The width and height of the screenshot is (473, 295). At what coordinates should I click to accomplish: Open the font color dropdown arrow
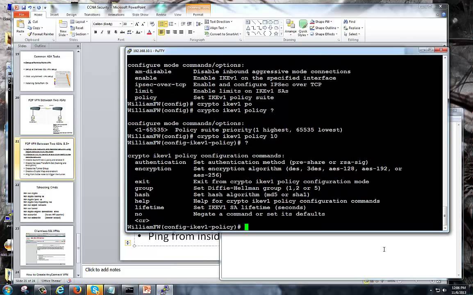[154, 32]
